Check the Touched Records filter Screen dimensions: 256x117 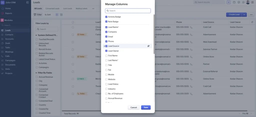36,39
